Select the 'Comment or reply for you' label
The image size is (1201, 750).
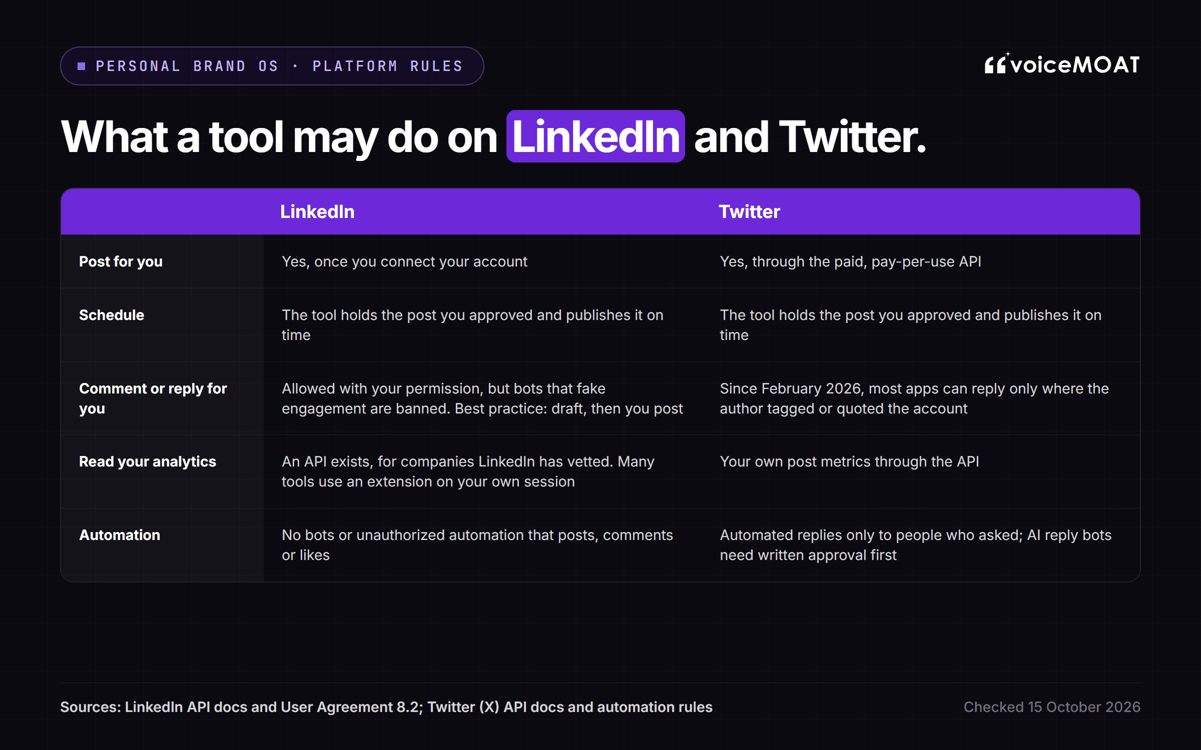coord(153,398)
